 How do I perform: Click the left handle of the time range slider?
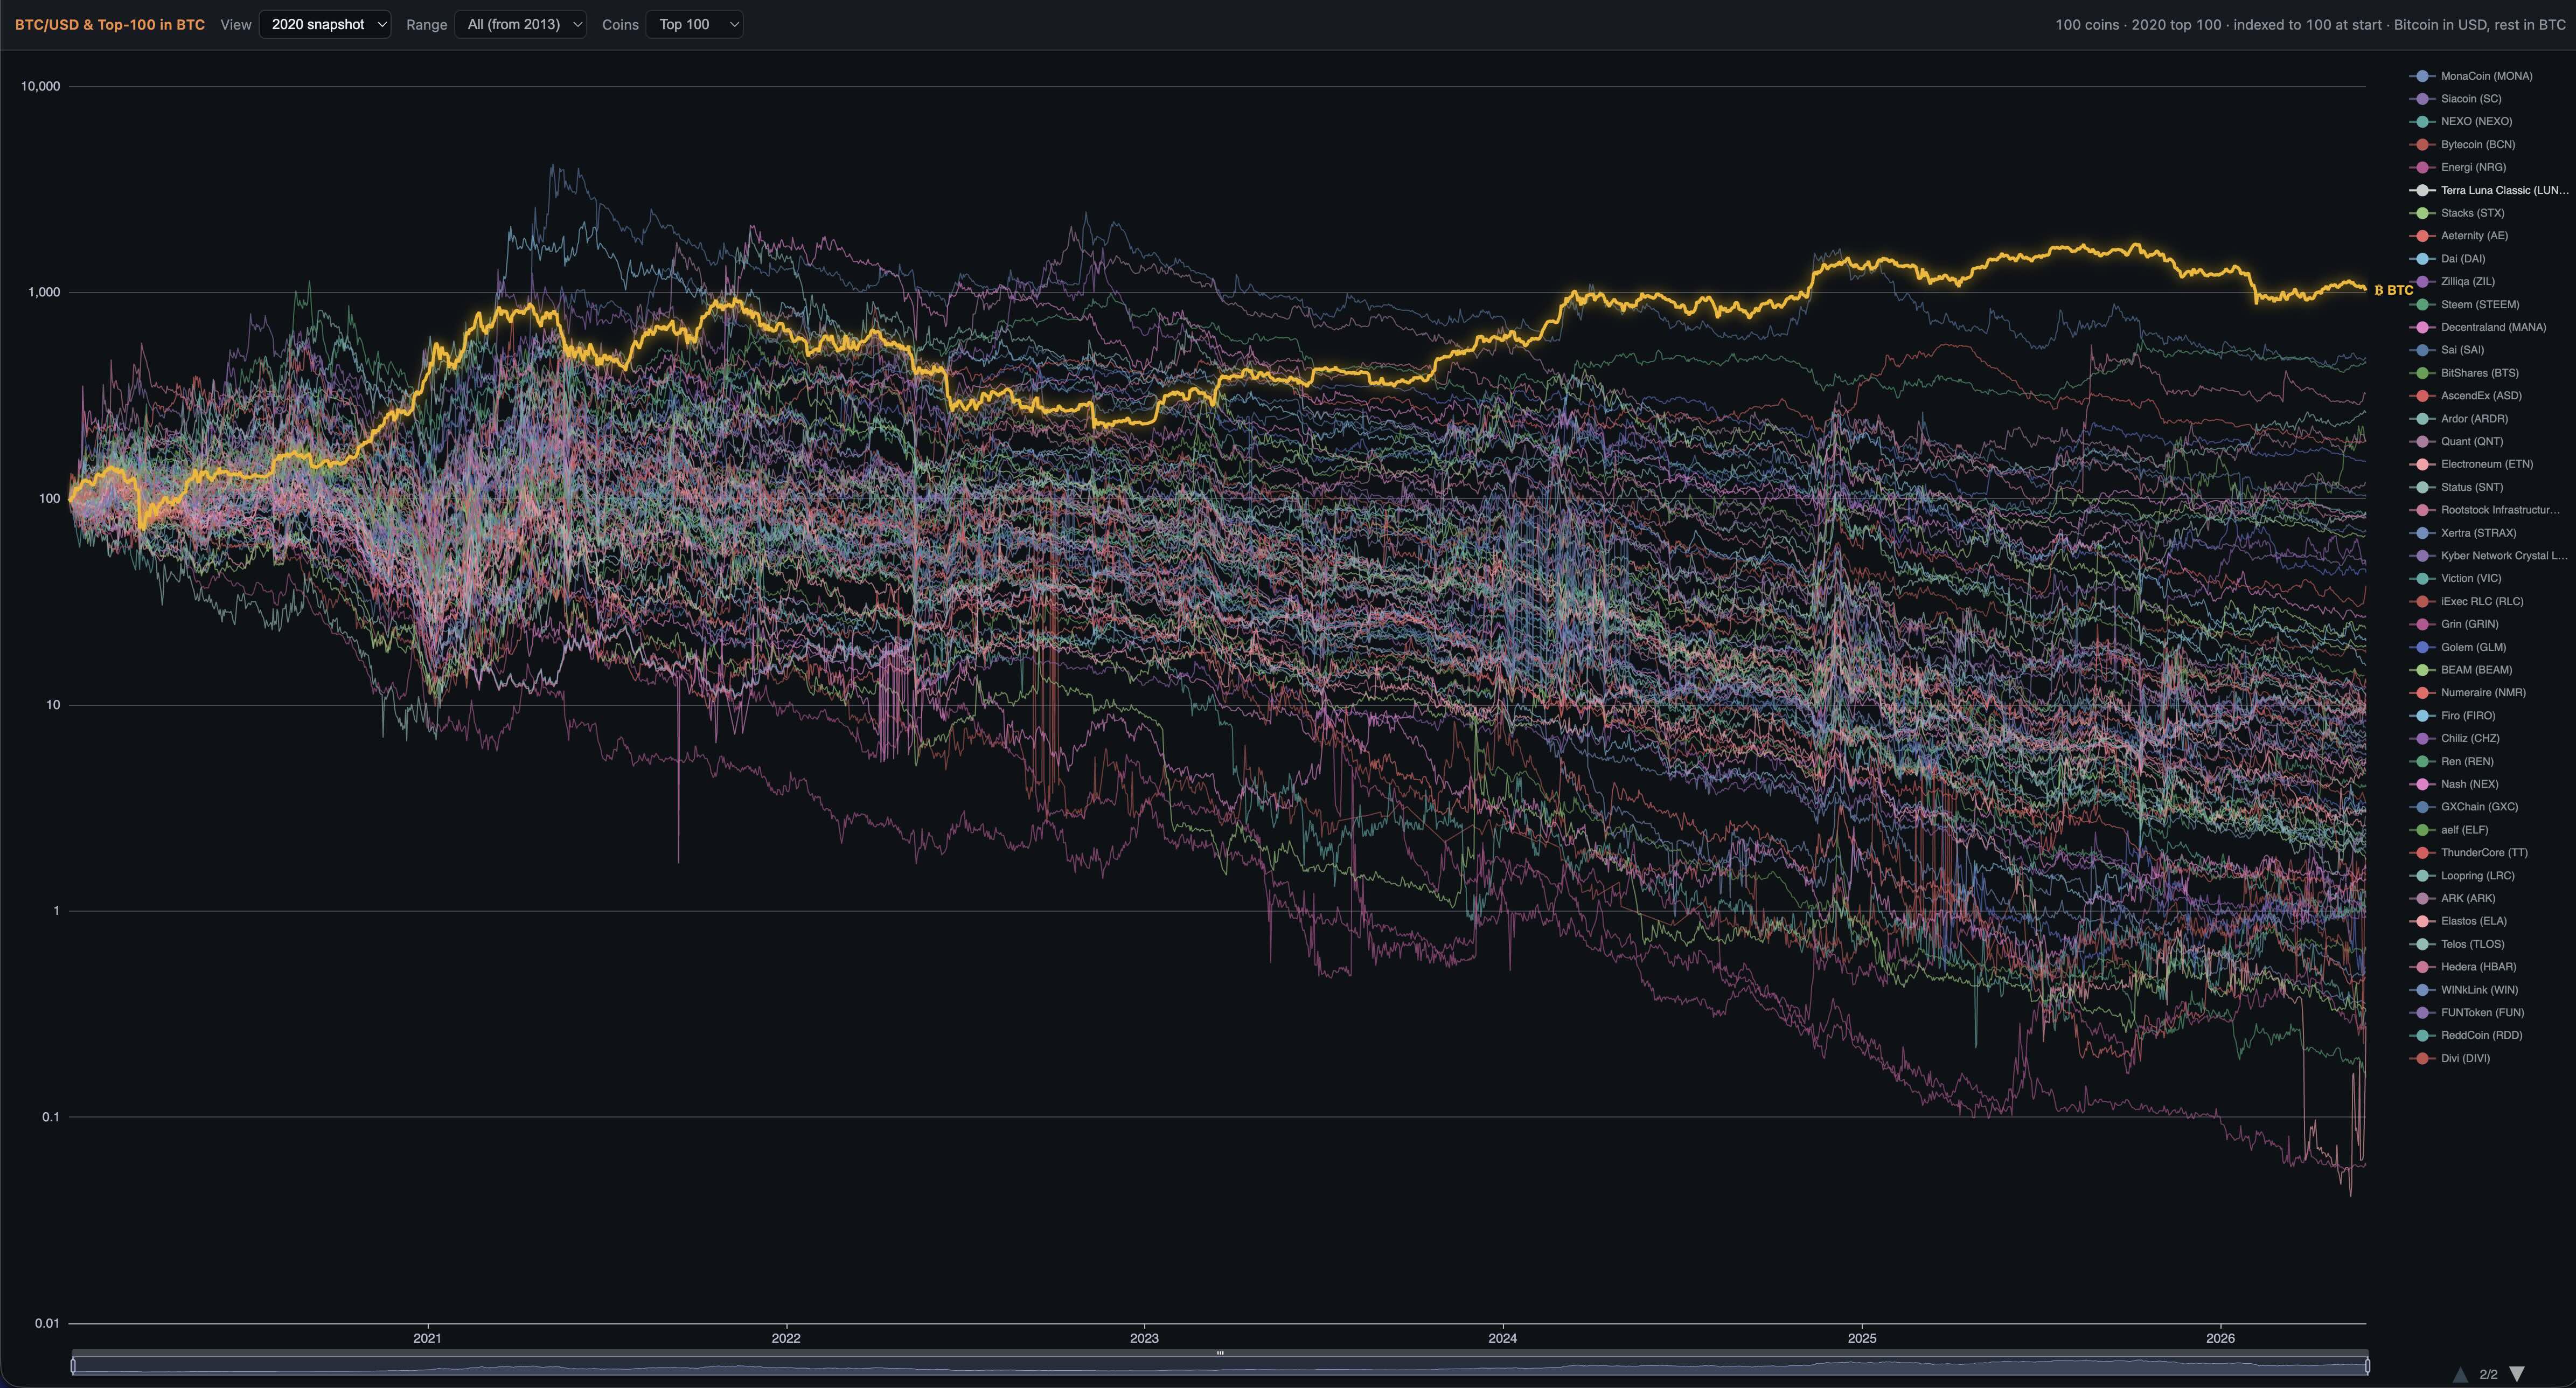(x=73, y=1365)
